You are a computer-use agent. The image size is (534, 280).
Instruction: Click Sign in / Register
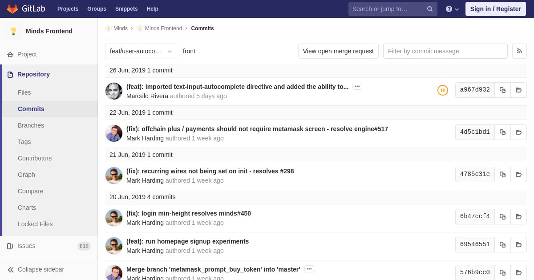(x=496, y=9)
